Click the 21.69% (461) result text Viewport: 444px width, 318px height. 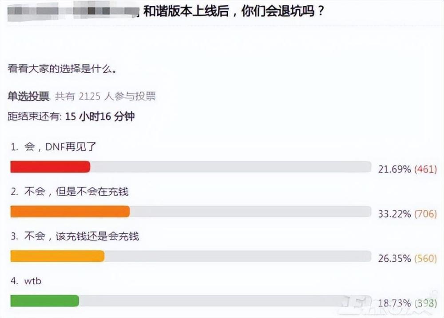pyautogui.click(x=408, y=169)
